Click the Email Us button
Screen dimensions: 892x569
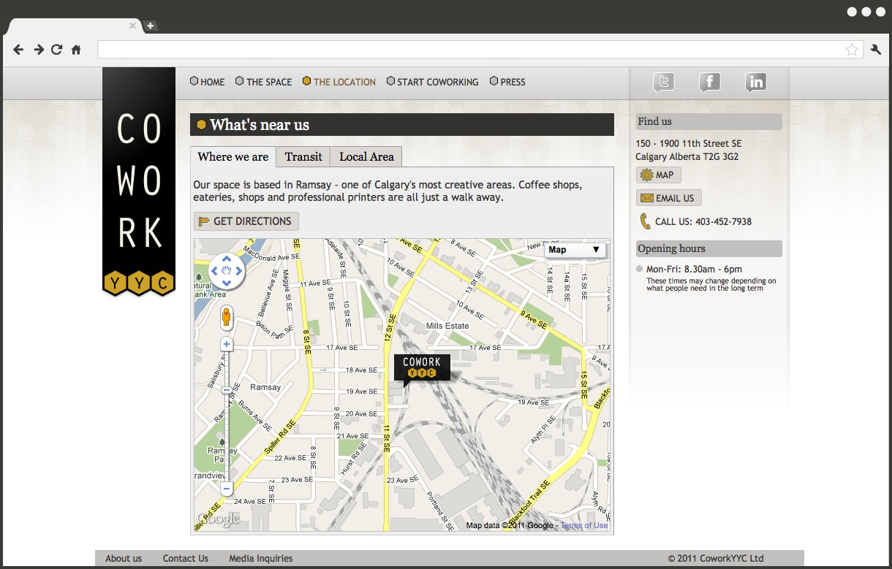tap(668, 198)
